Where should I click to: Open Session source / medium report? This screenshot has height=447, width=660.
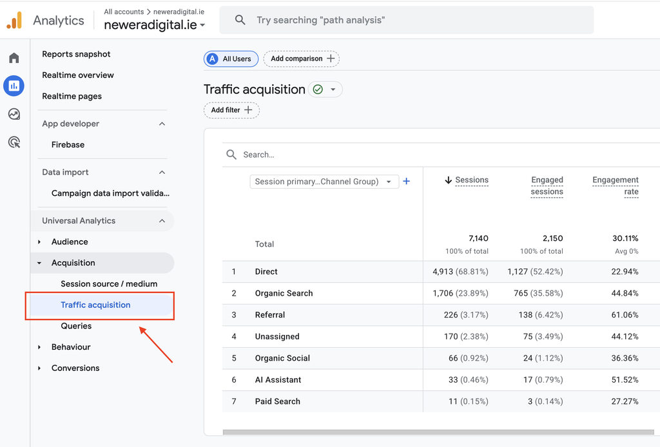[x=109, y=284]
